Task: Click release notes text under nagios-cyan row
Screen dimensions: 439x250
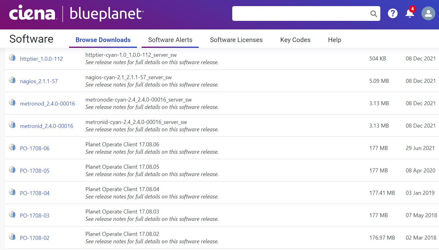Action: (x=152, y=85)
